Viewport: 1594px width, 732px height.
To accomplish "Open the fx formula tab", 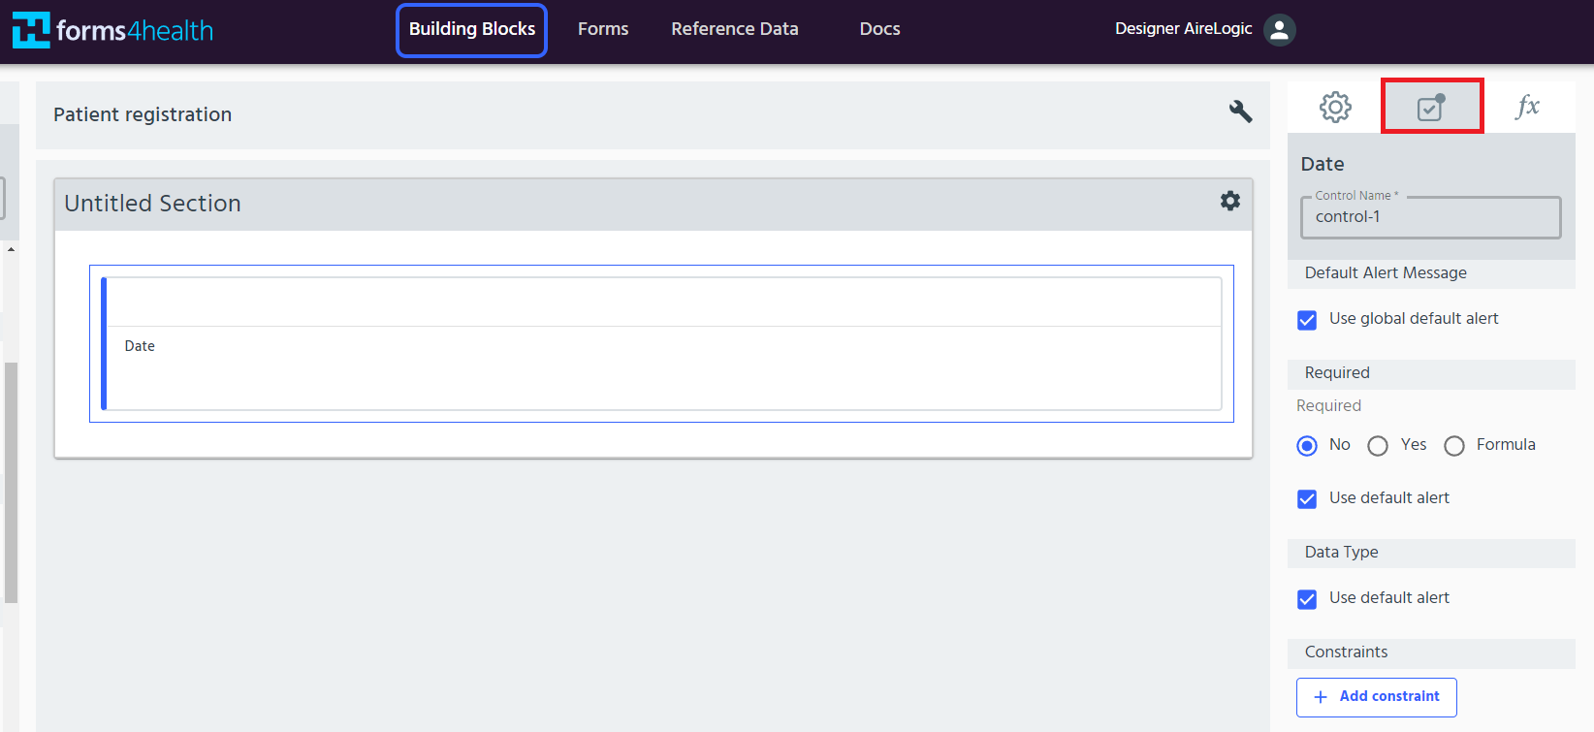I will coord(1527,107).
